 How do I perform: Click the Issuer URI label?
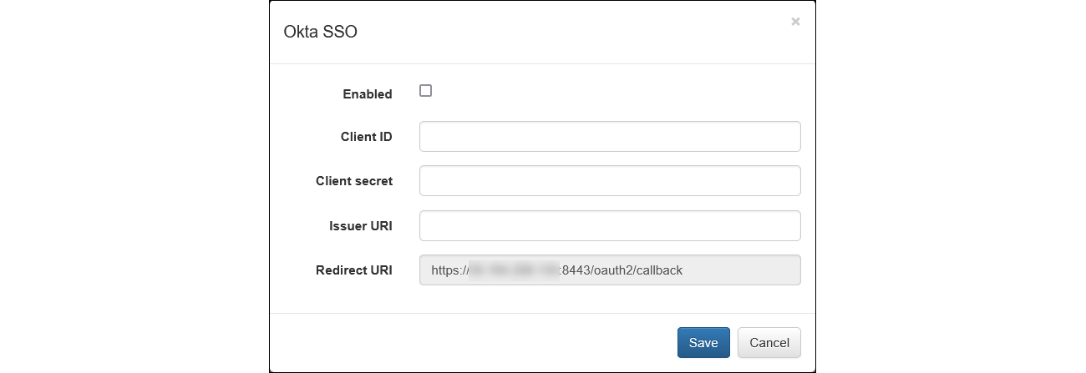click(361, 225)
